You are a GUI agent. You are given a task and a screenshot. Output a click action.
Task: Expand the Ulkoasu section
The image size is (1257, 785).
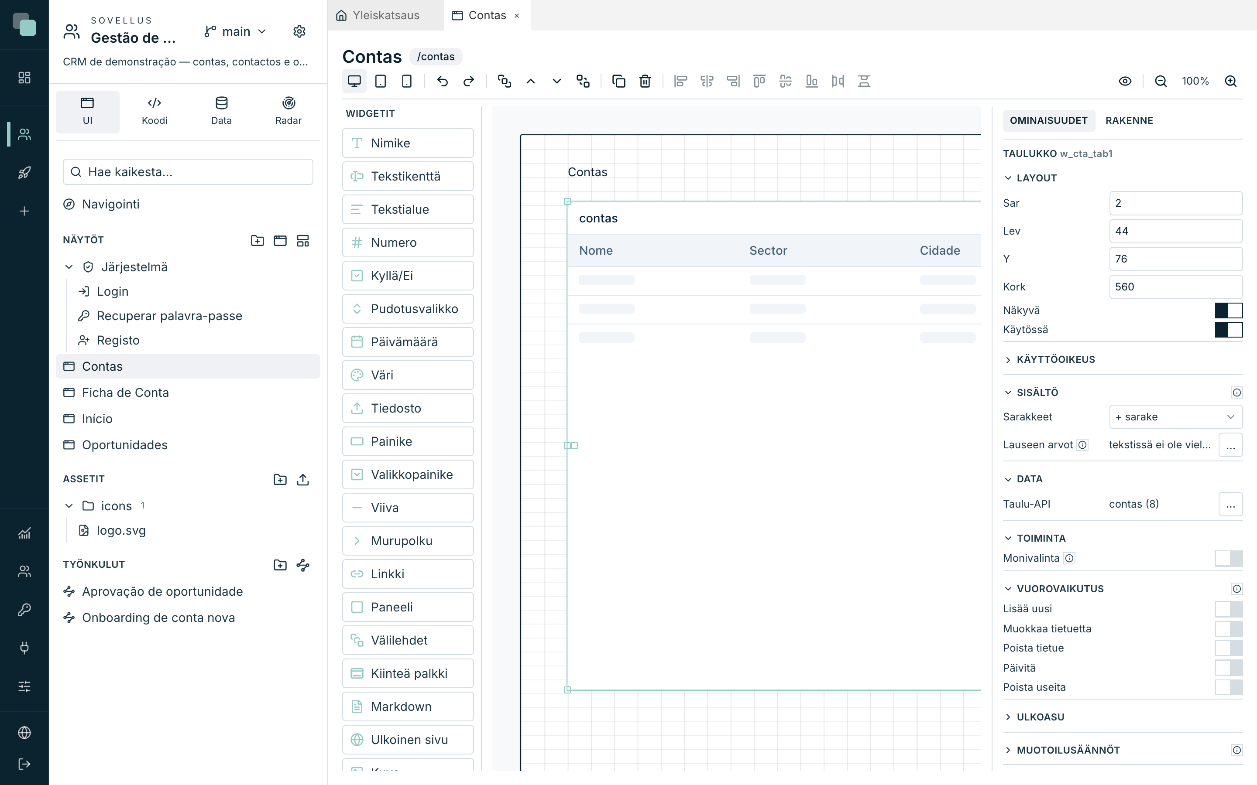pos(1008,717)
